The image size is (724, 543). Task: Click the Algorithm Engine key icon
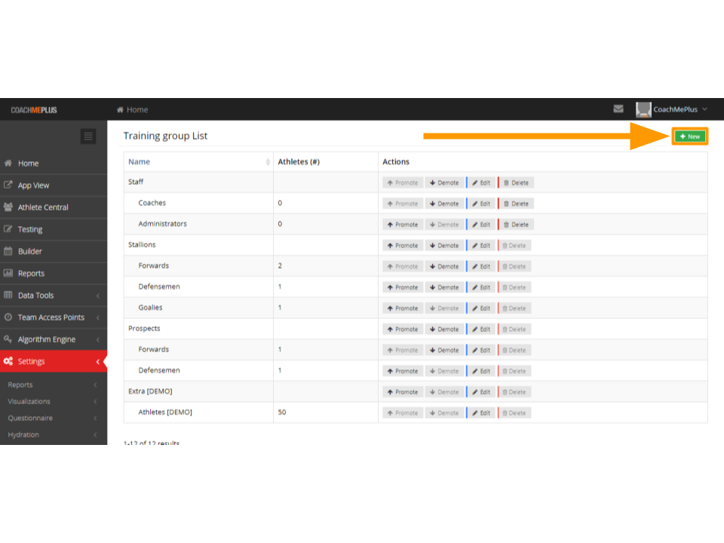8,339
